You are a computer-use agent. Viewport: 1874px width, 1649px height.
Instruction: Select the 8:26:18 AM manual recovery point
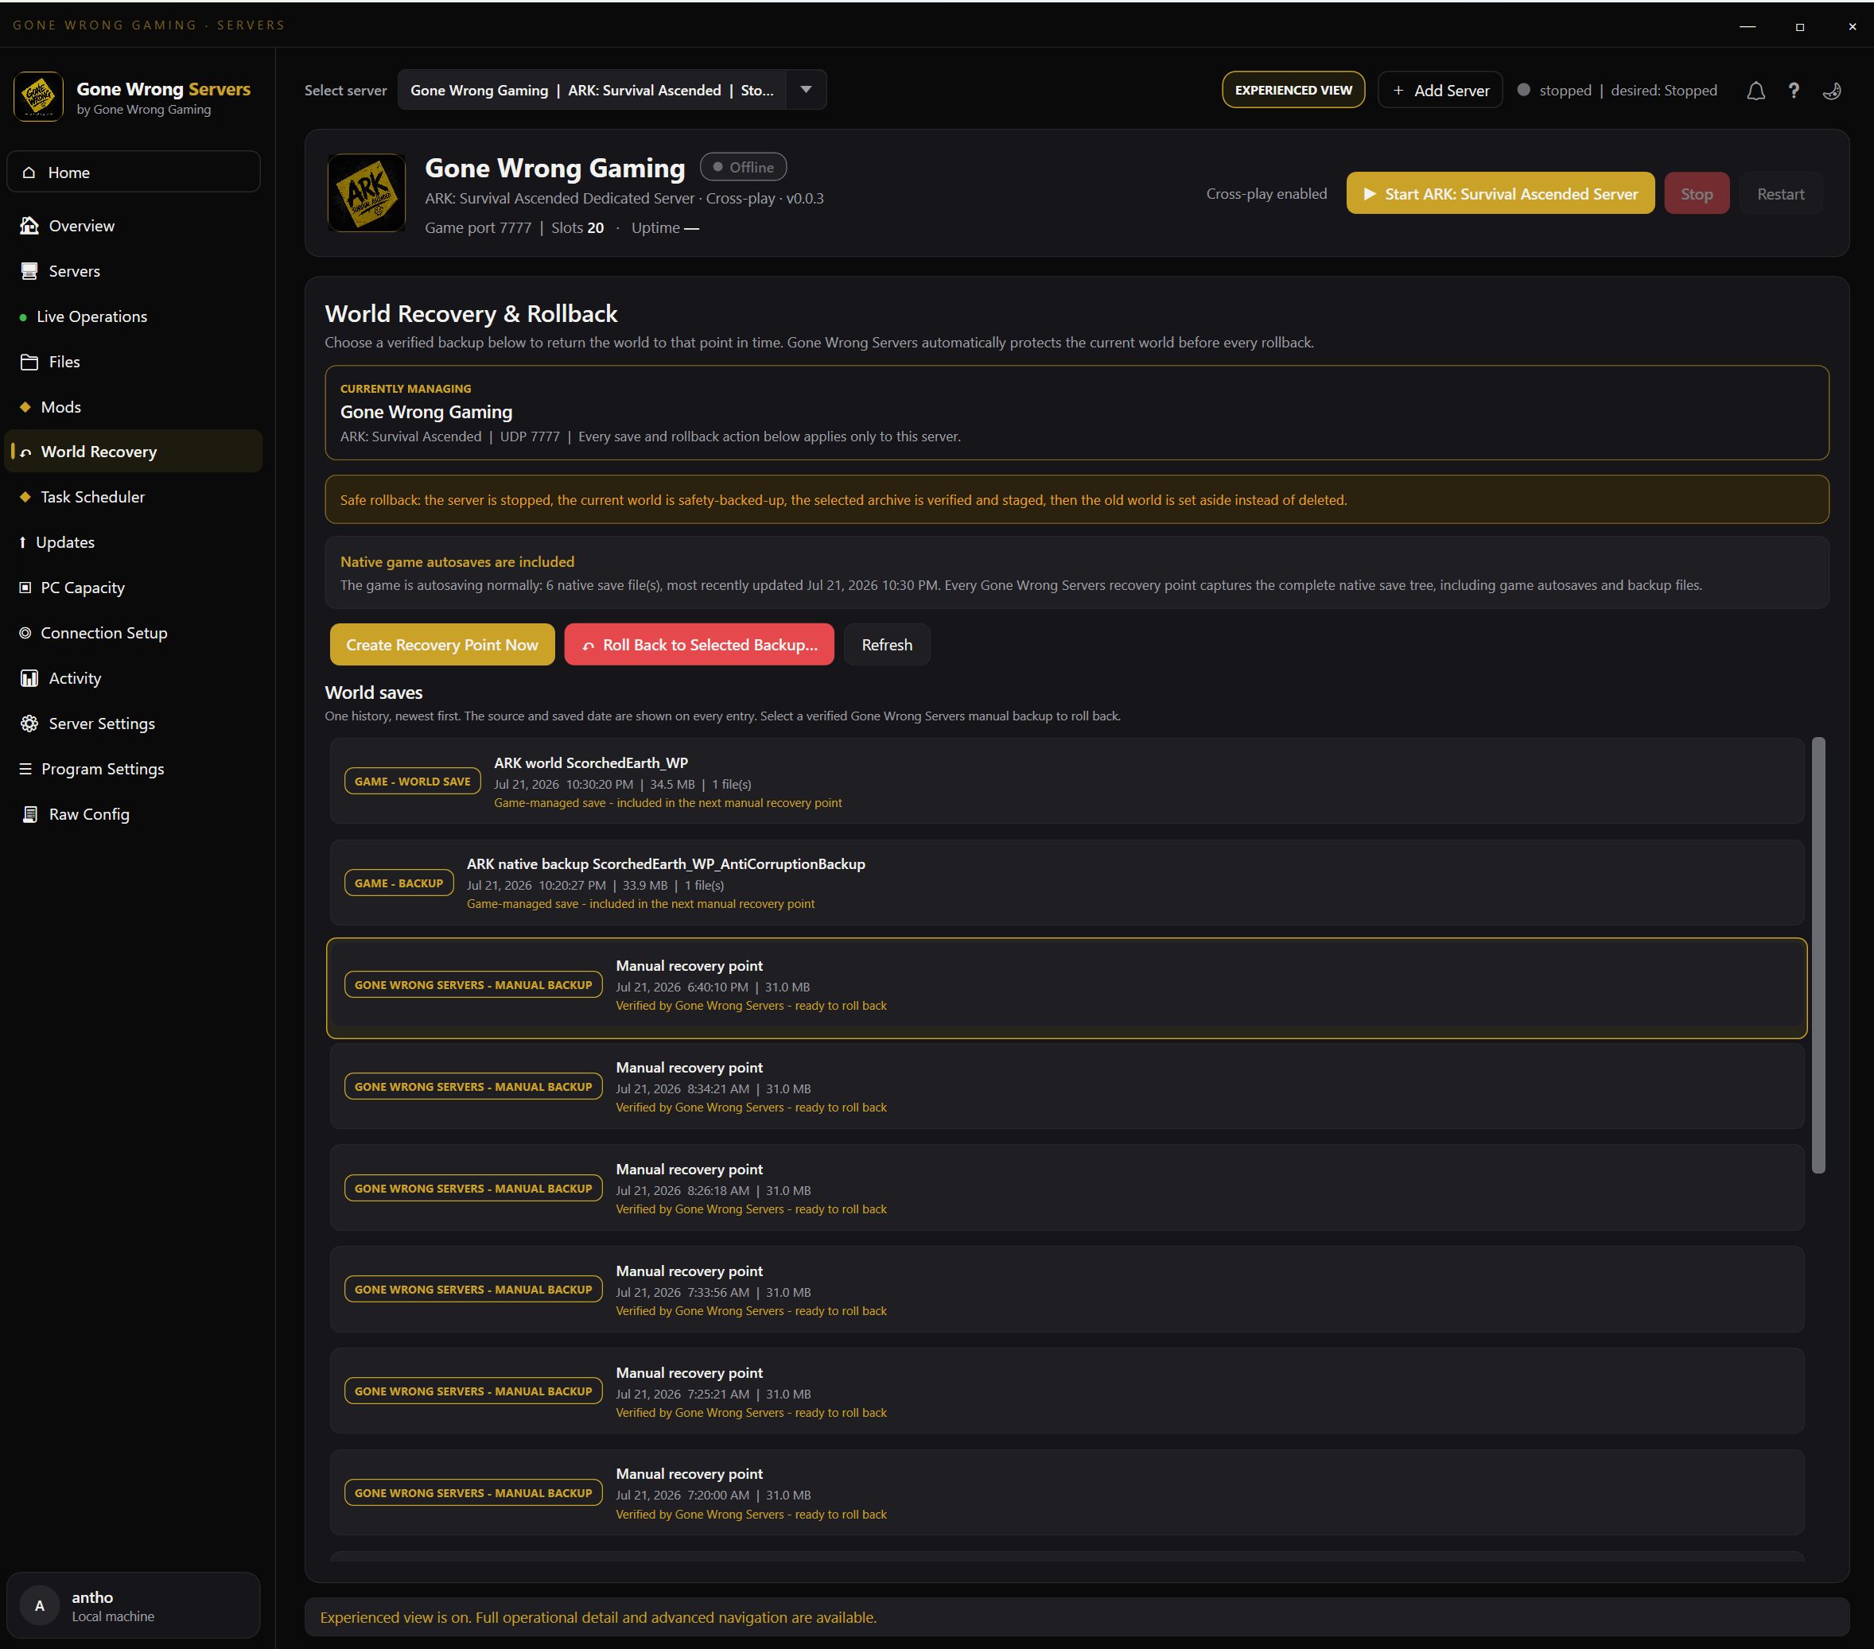[1067, 1189]
